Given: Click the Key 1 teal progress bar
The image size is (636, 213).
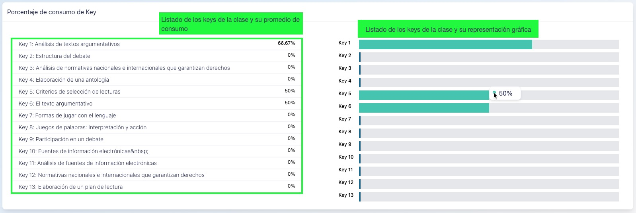Looking at the screenshot, I should pos(445,44).
